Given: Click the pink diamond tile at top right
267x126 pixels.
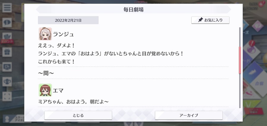Looking at the screenshot, I should point(258,26).
